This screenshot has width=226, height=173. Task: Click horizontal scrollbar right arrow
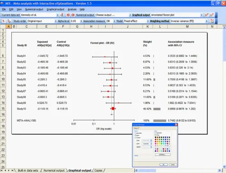(219, 170)
